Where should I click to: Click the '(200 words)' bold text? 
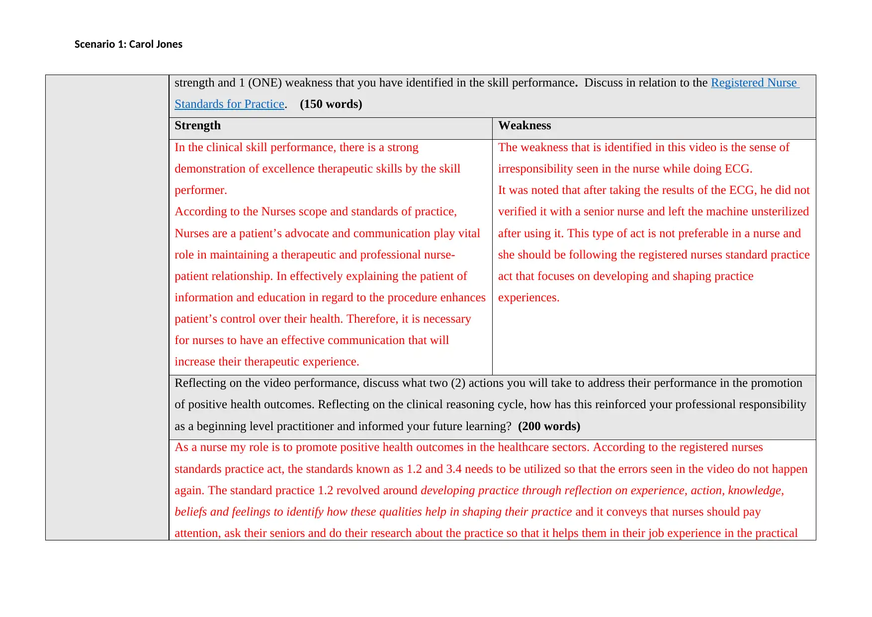pyautogui.click(x=549, y=426)
